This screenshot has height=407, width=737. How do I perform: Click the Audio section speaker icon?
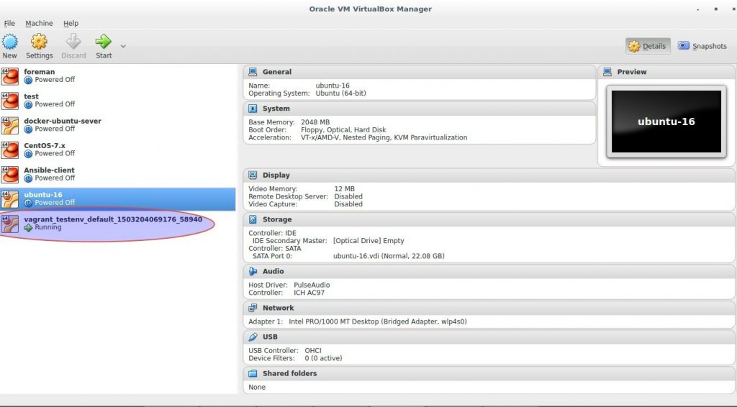point(253,271)
